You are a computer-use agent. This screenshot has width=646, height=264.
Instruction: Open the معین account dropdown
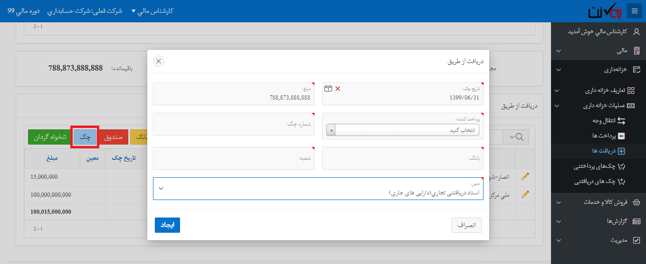click(x=318, y=189)
